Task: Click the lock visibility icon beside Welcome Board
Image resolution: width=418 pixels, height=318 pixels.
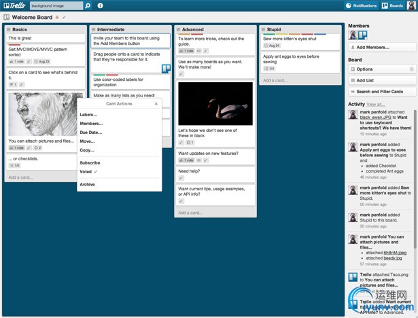Action: tap(57, 17)
